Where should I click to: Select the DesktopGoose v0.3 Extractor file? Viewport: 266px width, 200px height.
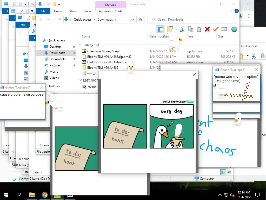(x=107, y=62)
